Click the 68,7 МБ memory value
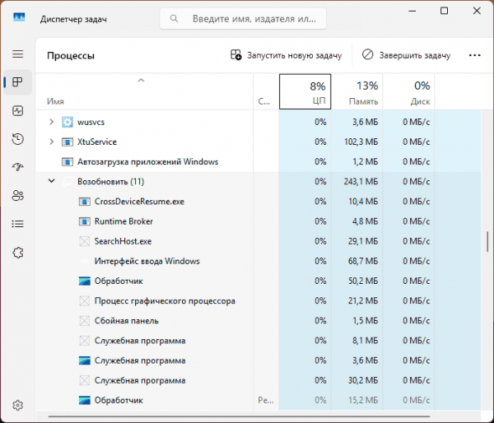Screen dimensions: 494x423 click(x=362, y=261)
